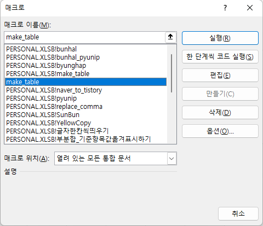Image resolution: width=263 pixels, height=226 pixels.
Task: Select the highlighted make_table list row
Action: tap(86, 82)
